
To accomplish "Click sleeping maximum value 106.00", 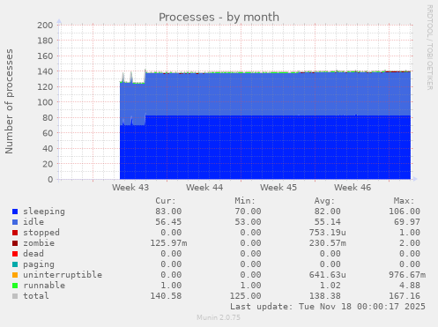I will click(x=405, y=212).
